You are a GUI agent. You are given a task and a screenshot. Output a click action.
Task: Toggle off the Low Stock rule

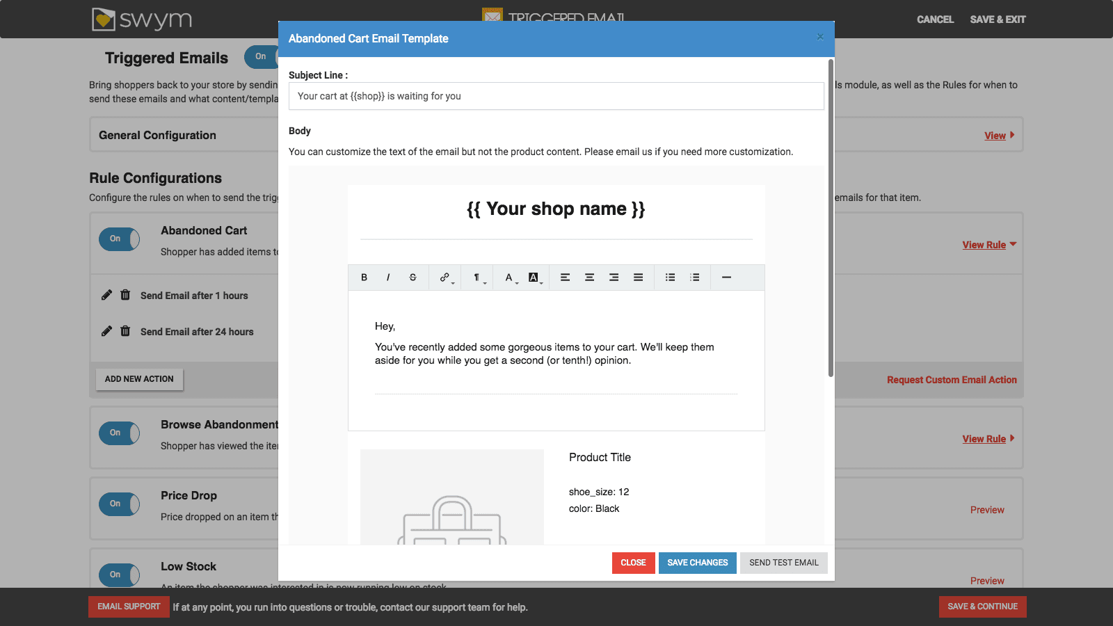click(119, 575)
